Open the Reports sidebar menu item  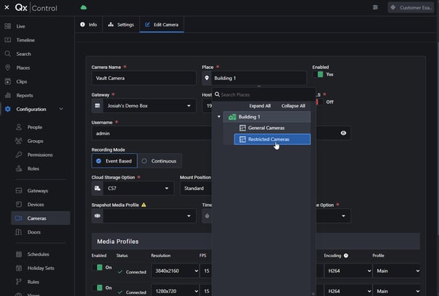click(x=25, y=95)
